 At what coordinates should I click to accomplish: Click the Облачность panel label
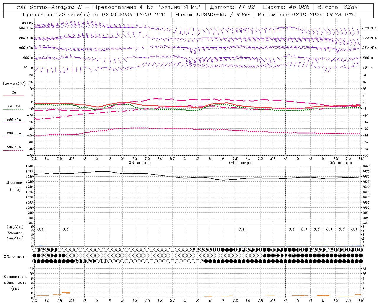click(15, 257)
